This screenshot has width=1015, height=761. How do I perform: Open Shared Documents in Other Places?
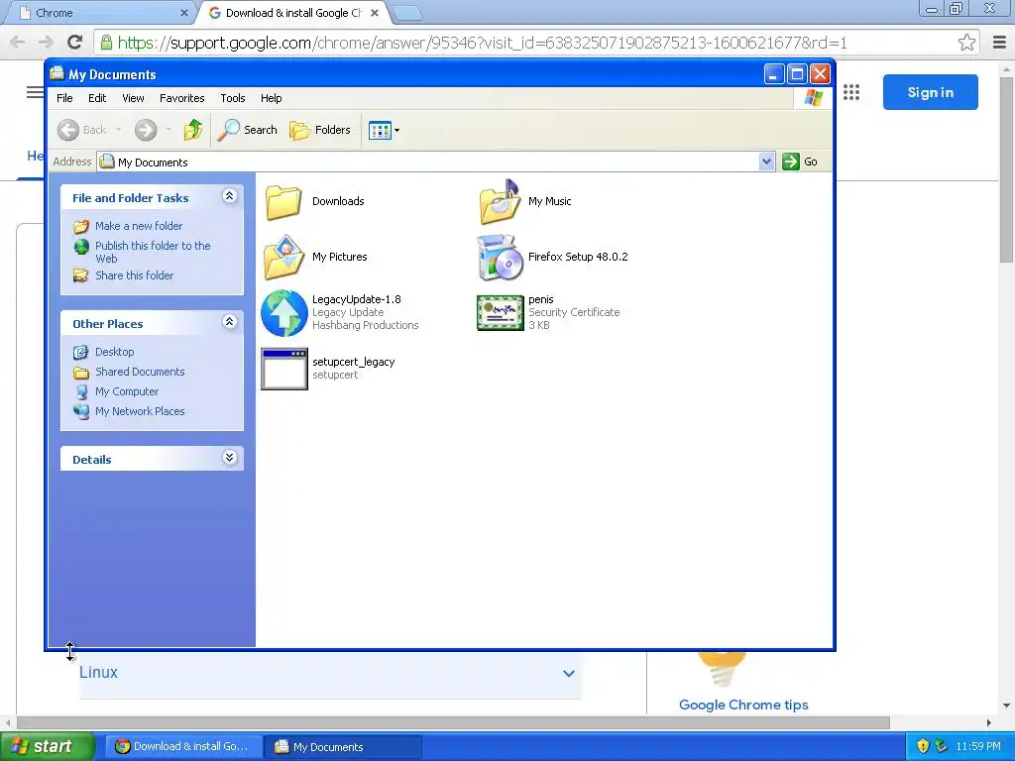tap(140, 373)
